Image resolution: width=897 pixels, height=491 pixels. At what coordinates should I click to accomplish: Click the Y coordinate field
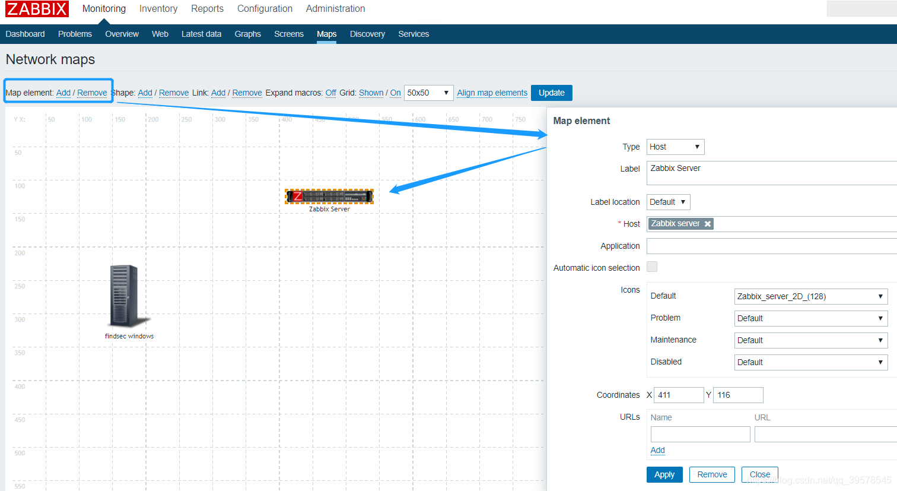(738, 395)
